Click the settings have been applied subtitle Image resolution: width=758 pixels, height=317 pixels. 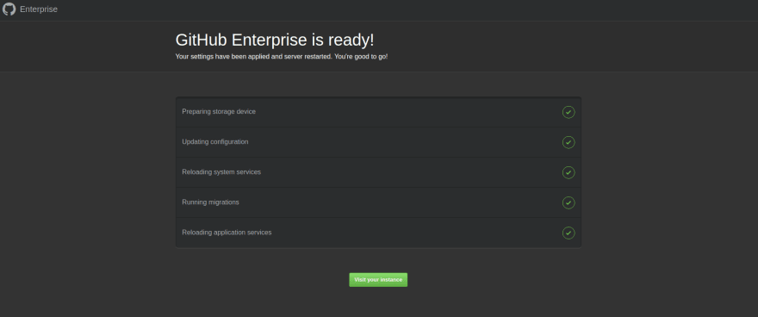point(282,57)
